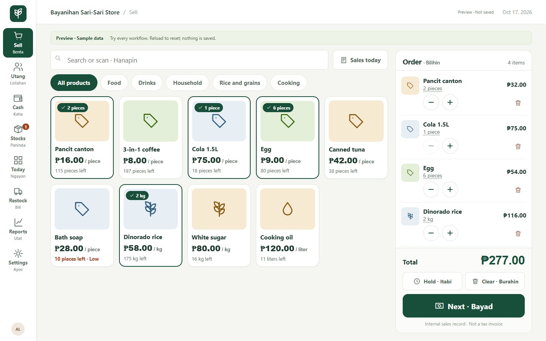
Task: Add one more Cola 1.5L
Action: point(450,146)
